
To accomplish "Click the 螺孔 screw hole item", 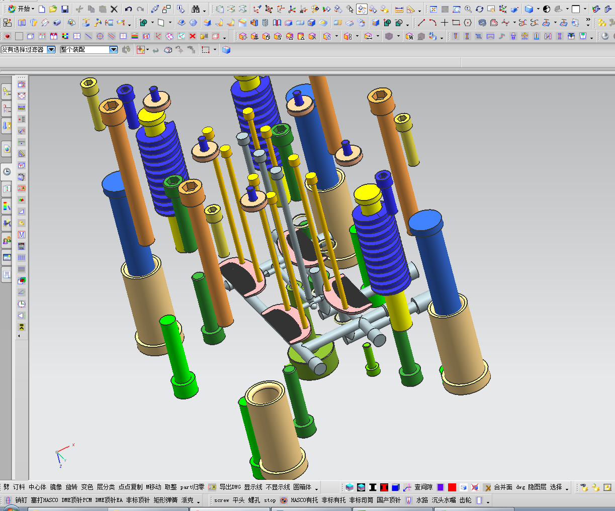I will pos(254,500).
